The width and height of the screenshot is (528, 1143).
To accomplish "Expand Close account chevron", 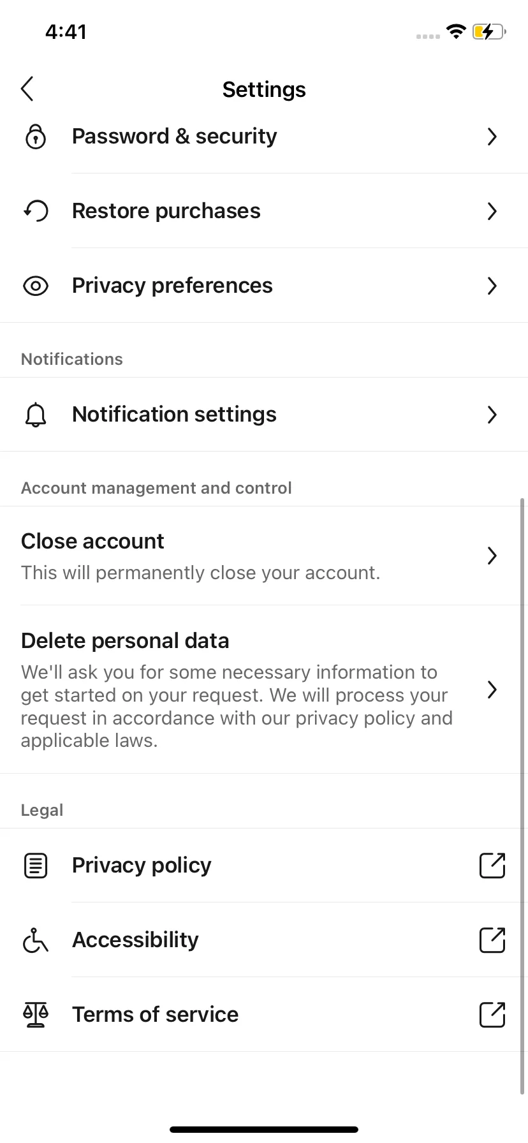I will [x=492, y=556].
